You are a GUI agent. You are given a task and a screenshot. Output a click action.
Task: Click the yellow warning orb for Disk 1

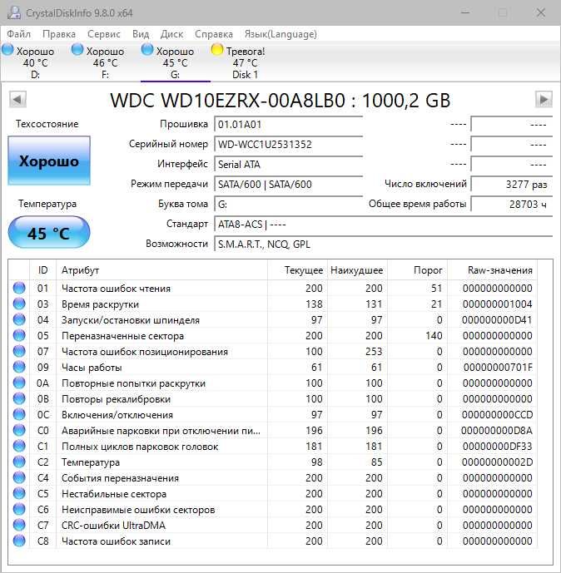pos(217,49)
